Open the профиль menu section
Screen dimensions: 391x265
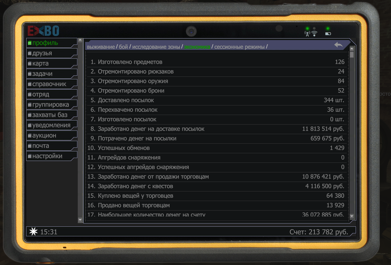52,43
